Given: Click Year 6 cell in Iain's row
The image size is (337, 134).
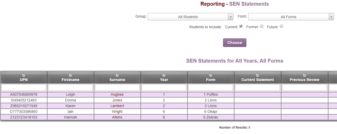Looking at the screenshot, I should (x=164, y=111).
